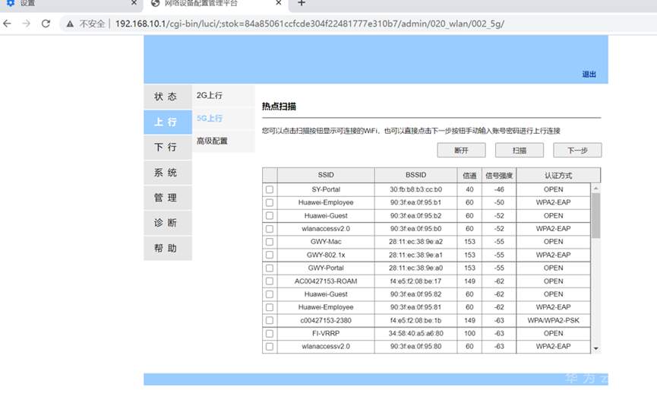Open the 帮助 sidebar menu
Image resolution: width=657 pixels, height=397 pixels.
(x=168, y=248)
